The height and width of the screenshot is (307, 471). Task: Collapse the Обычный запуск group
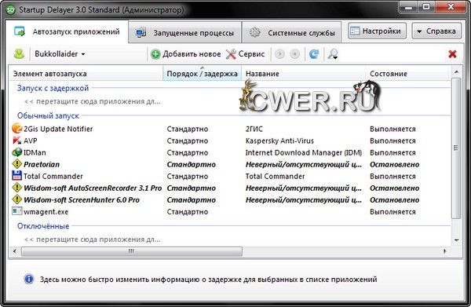coord(48,115)
